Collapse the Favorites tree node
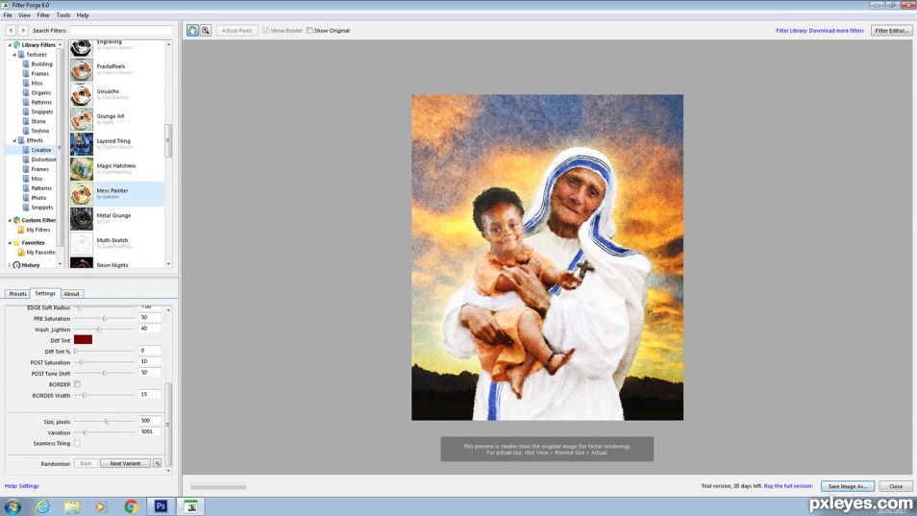The width and height of the screenshot is (917, 516). (10, 242)
